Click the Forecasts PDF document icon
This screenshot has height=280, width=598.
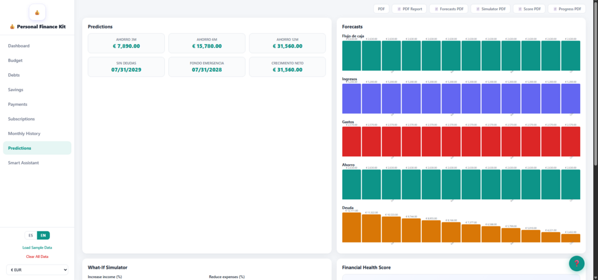pos(436,9)
